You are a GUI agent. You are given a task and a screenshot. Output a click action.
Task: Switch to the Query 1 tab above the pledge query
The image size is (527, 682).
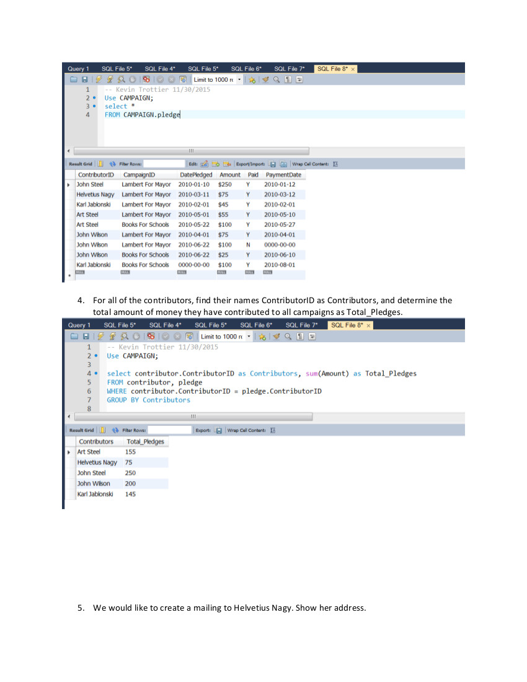click(x=78, y=69)
